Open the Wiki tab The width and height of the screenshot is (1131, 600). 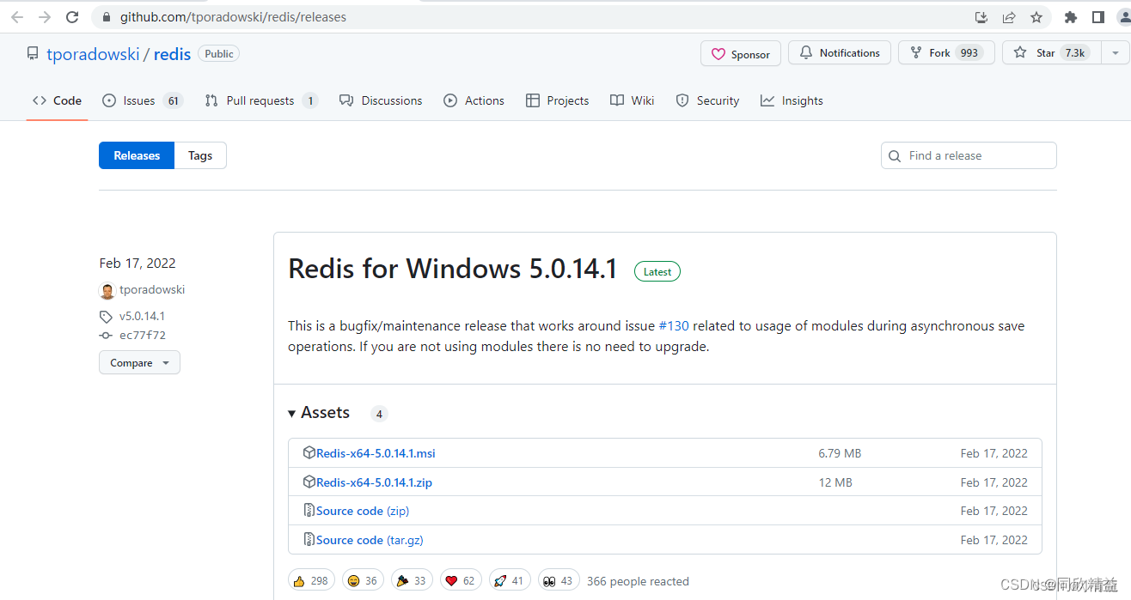point(632,100)
